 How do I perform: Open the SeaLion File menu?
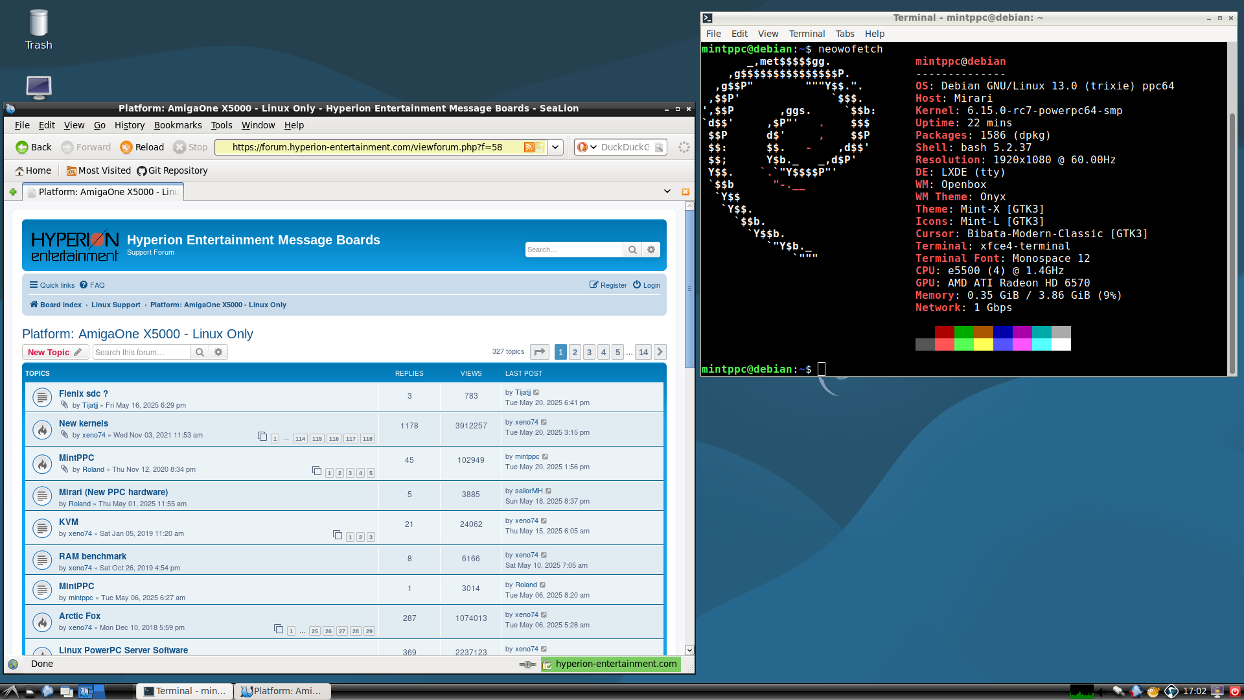(x=22, y=125)
